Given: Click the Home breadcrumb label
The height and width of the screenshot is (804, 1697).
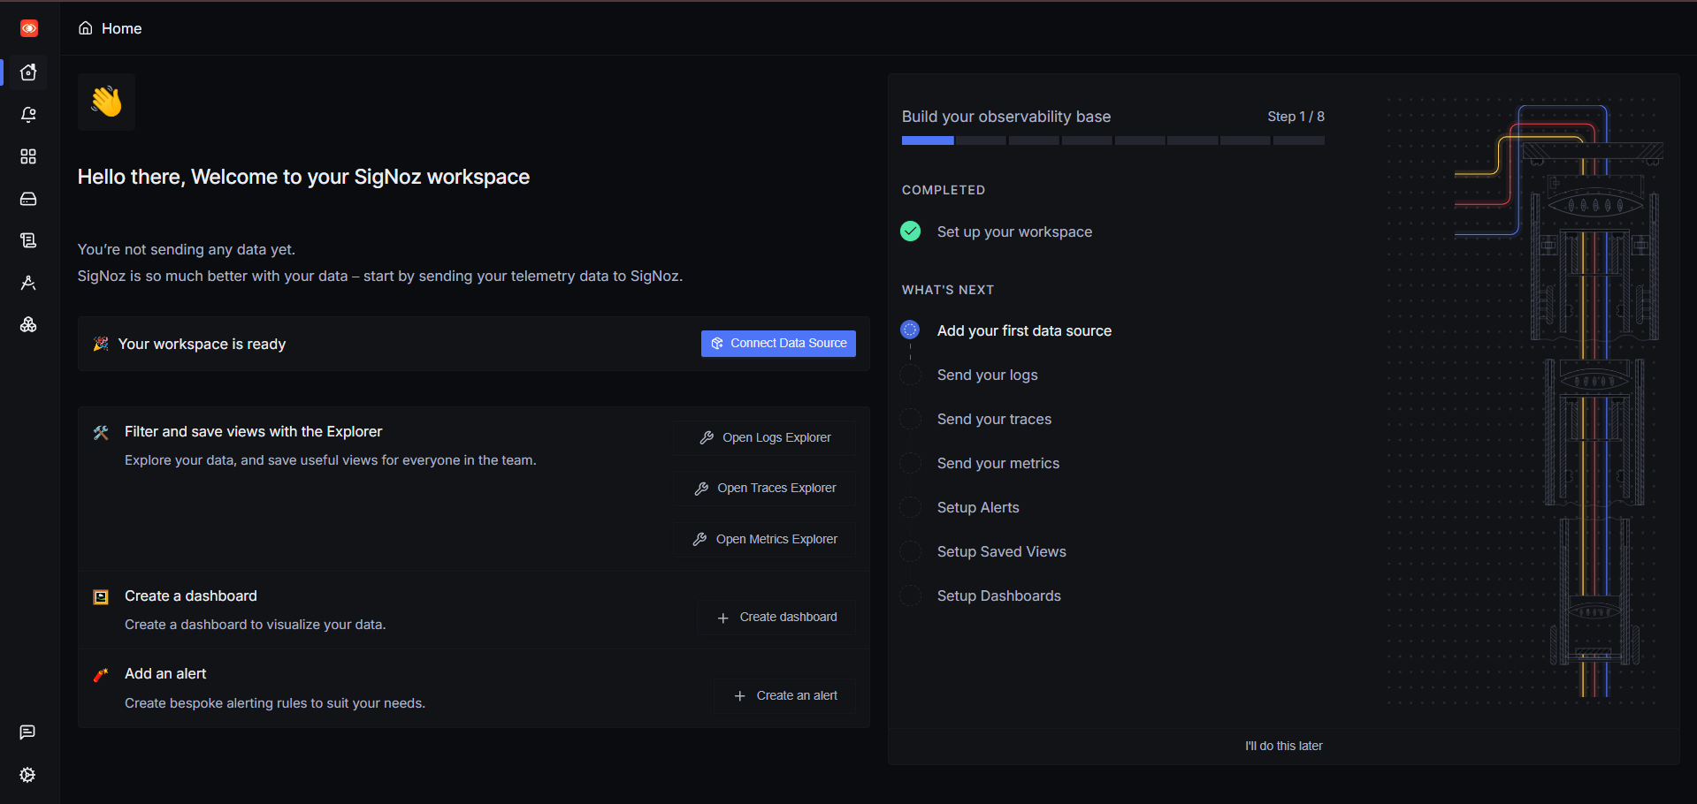Looking at the screenshot, I should coord(121,28).
